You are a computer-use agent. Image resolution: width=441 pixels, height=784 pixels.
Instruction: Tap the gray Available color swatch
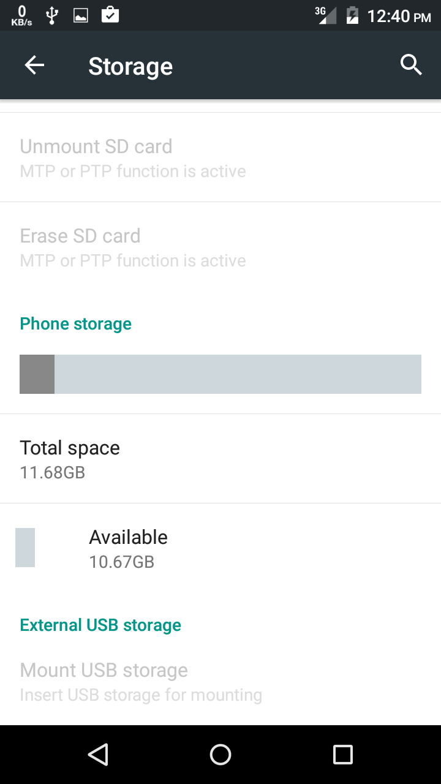[x=25, y=548]
